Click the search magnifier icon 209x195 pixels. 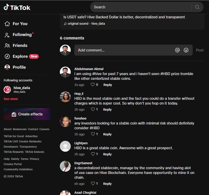(197, 7)
